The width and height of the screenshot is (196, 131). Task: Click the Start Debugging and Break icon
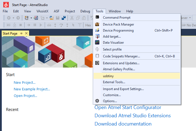(x=9, y=25)
